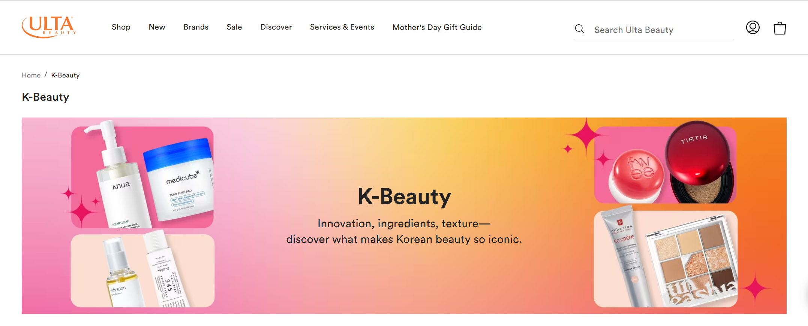Image resolution: width=808 pixels, height=326 pixels.
Task: Click the Ulta Beauty logo
Action: coord(49,27)
